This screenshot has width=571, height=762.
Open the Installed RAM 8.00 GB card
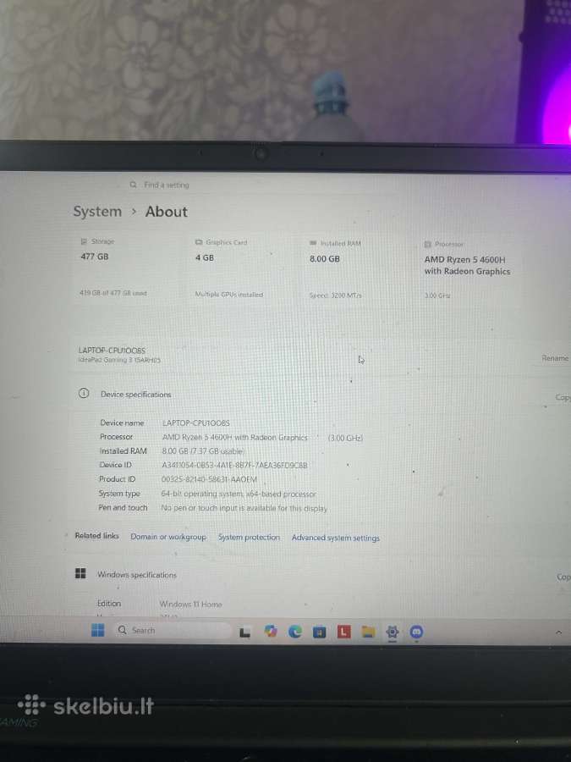[x=357, y=269]
